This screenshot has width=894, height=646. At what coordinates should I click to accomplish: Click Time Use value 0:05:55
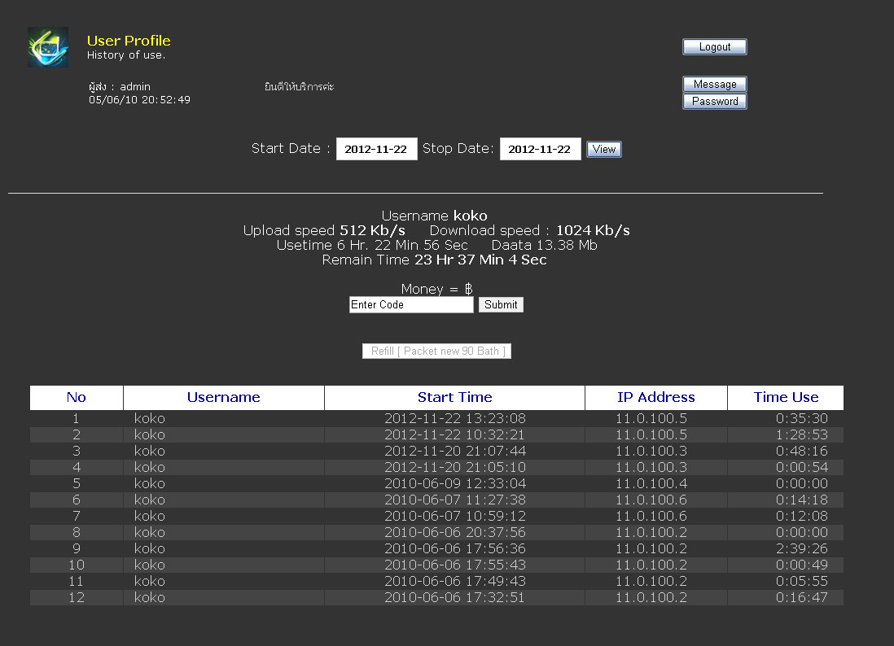(x=802, y=581)
